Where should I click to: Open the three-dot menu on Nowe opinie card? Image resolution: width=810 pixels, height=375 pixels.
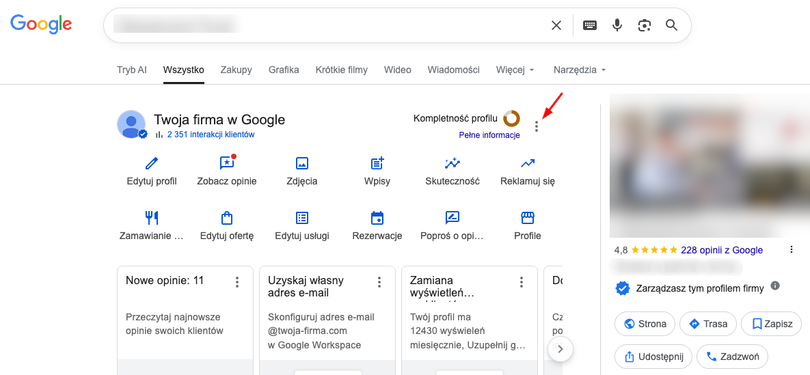point(237,282)
